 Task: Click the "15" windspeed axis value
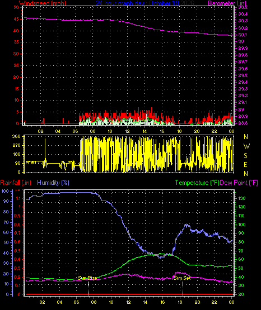[x=16, y=89]
